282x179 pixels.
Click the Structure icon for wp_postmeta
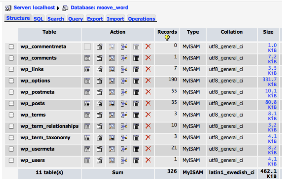click(100, 92)
